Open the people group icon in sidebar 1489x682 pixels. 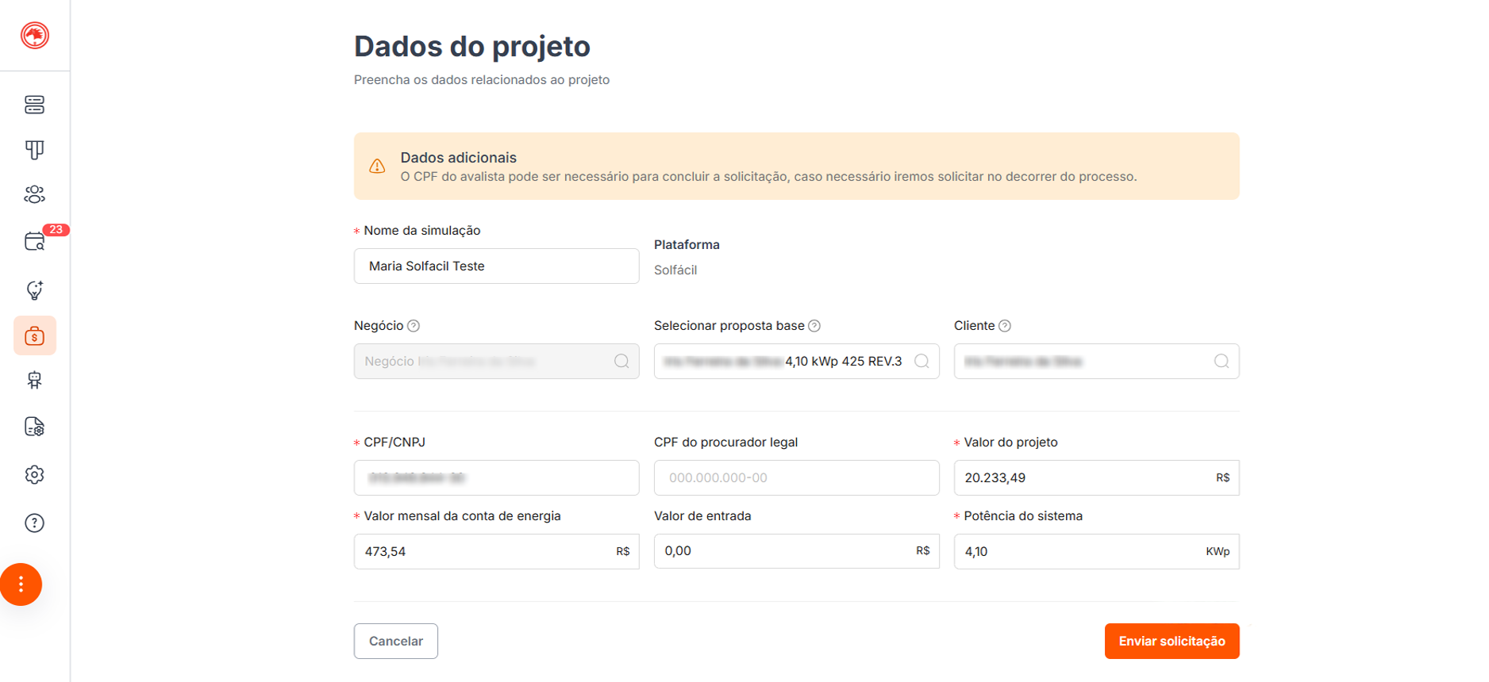click(35, 195)
